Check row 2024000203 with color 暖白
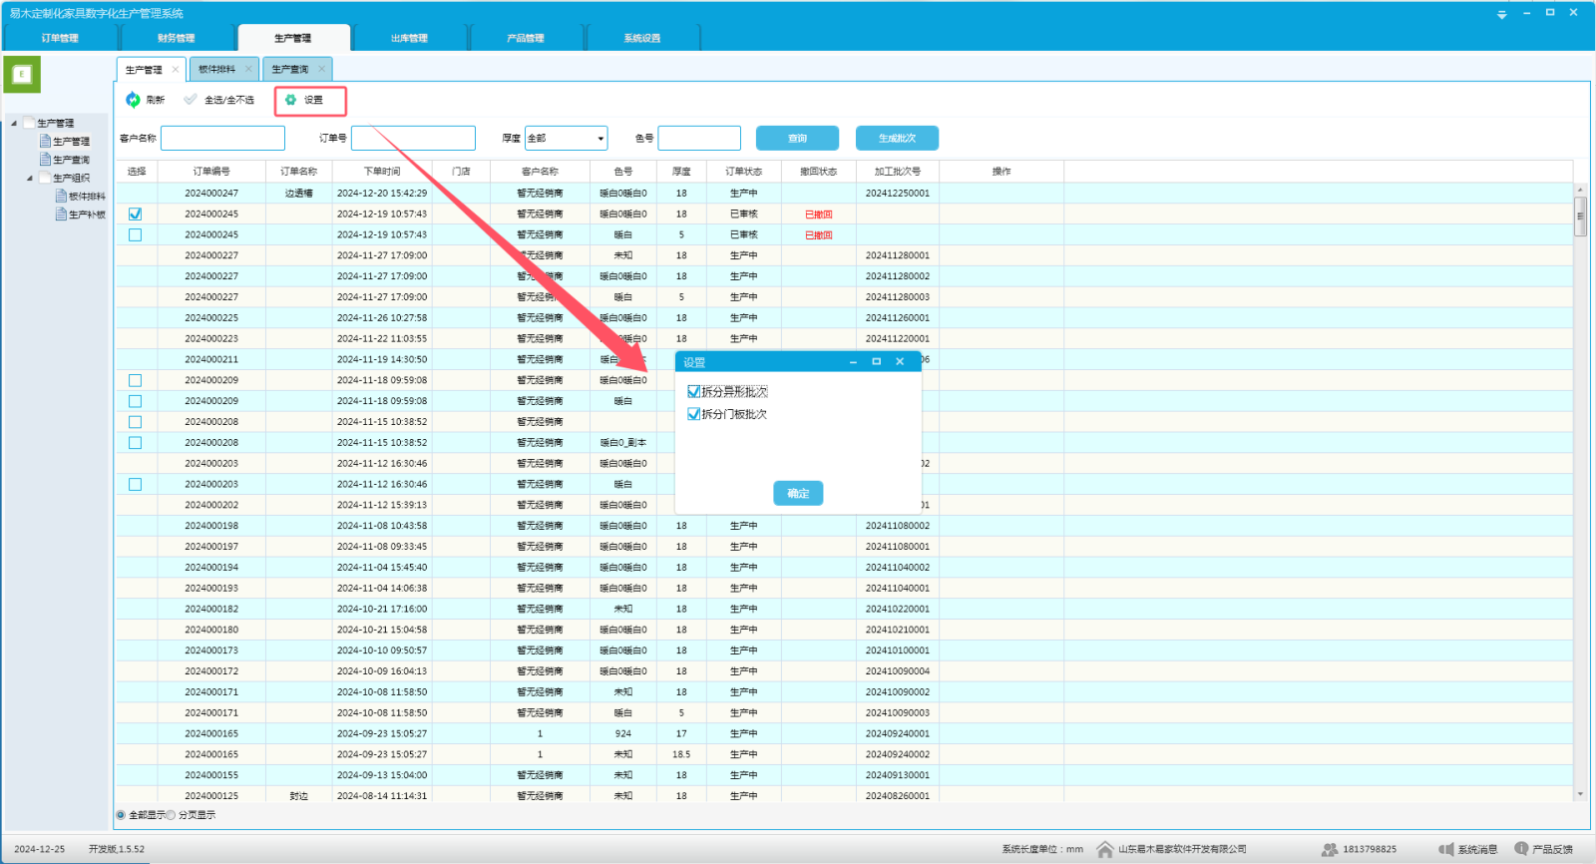Image resolution: width=1596 pixels, height=864 pixels. [136, 485]
